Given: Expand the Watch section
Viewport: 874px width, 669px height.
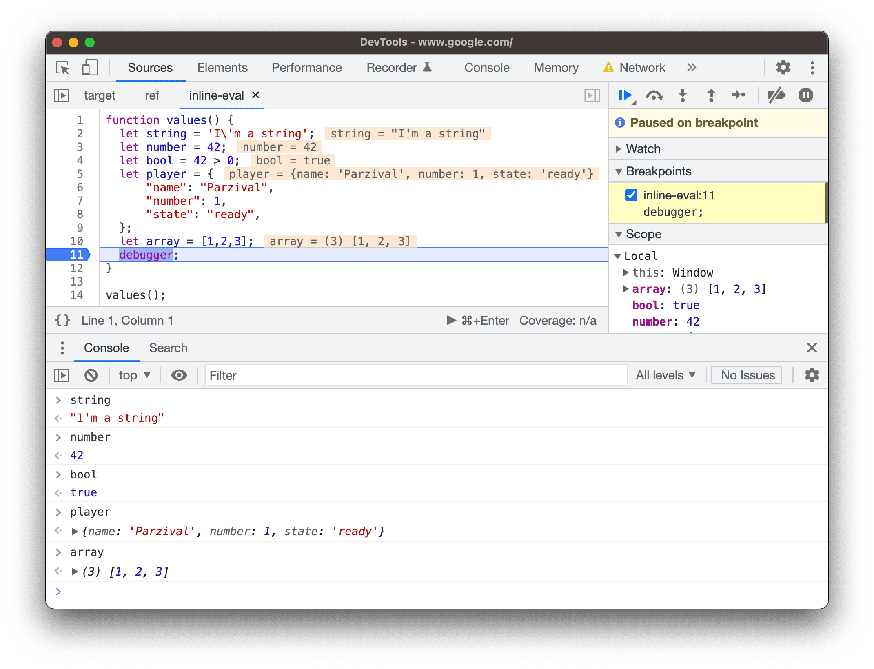Looking at the screenshot, I should pyautogui.click(x=622, y=149).
